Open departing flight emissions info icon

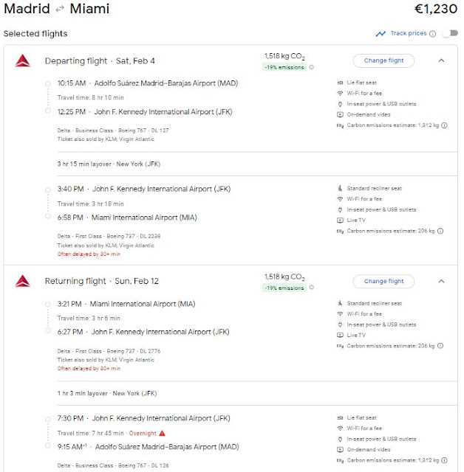[x=311, y=67]
